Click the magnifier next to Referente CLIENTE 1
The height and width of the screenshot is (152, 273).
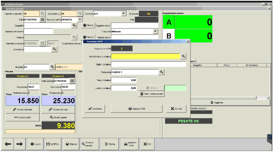[x=161, y=72]
